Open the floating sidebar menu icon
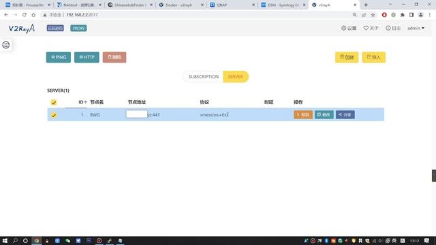The width and height of the screenshot is (436, 245). 6,45
